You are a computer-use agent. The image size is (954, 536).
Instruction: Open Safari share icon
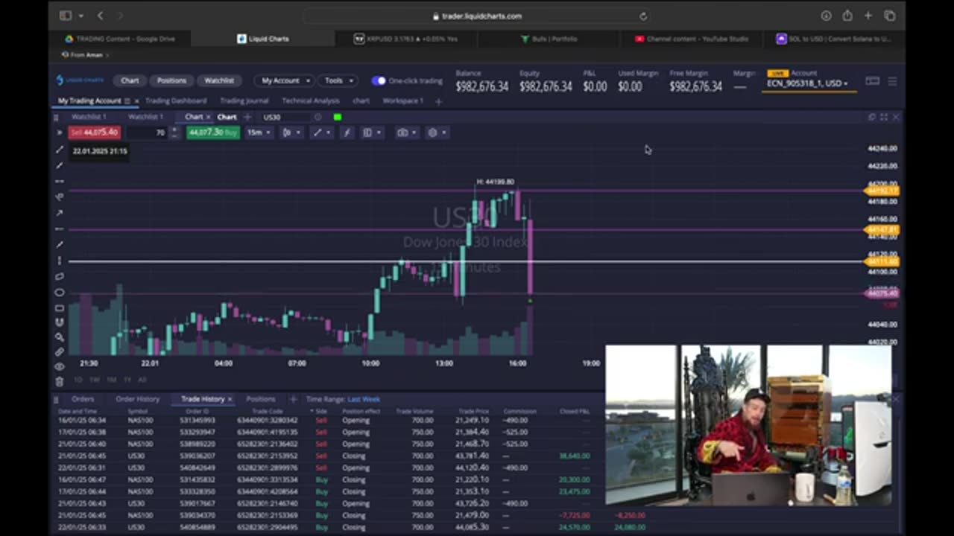847,16
